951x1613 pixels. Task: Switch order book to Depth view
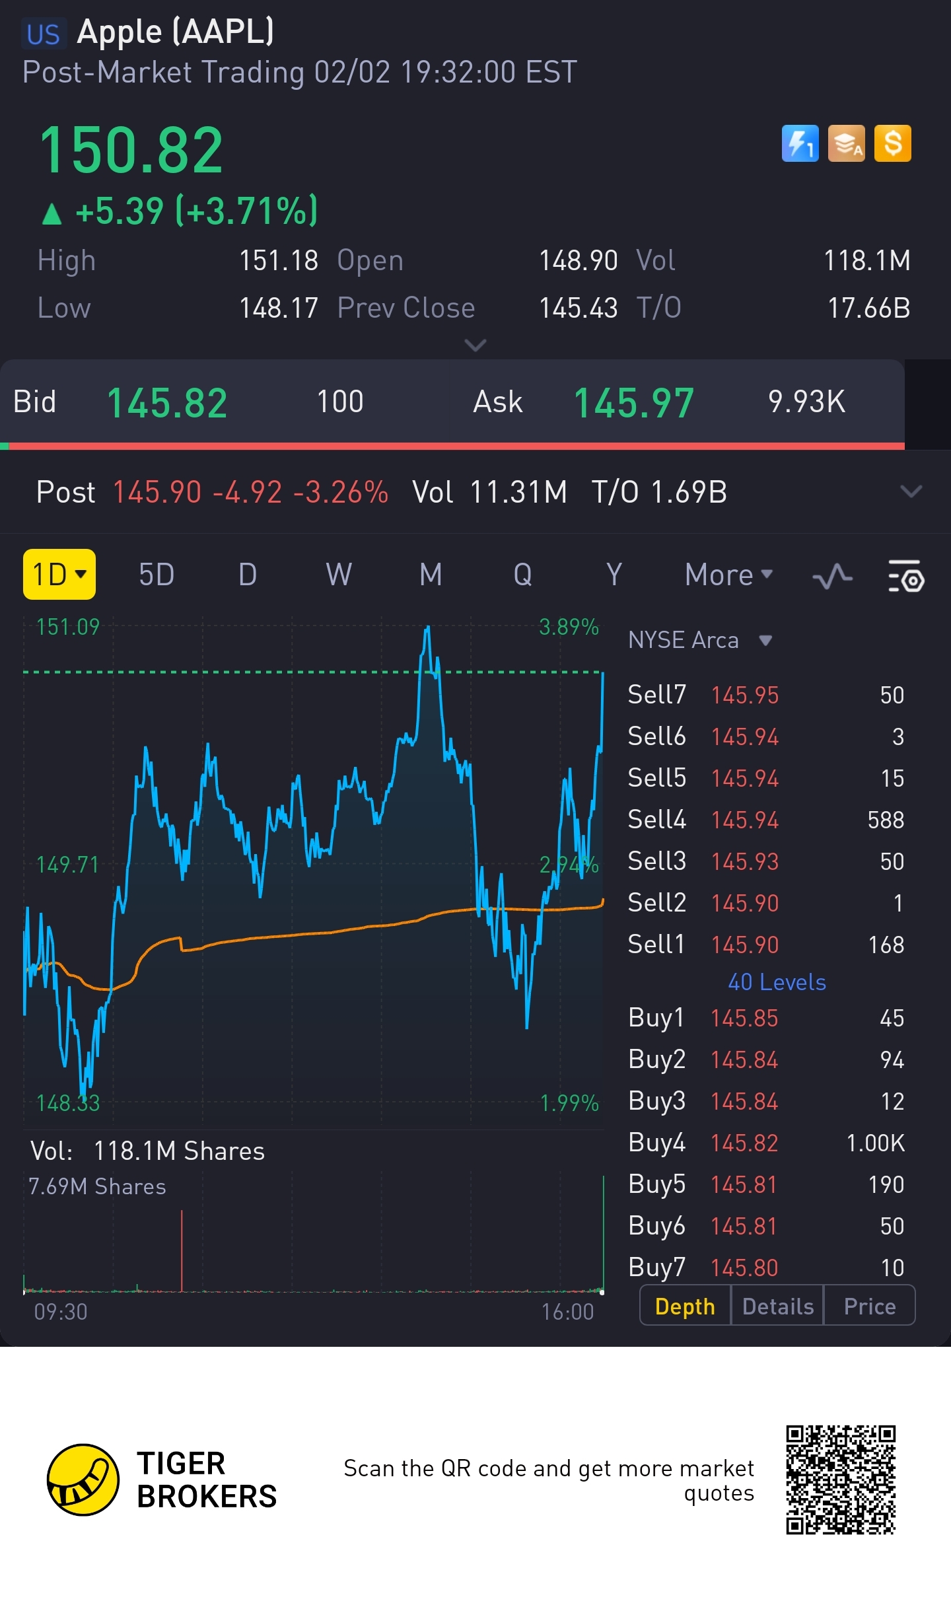point(685,1306)
